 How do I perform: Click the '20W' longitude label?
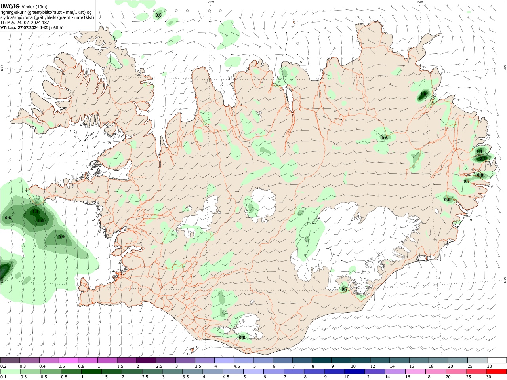[211, 2]
